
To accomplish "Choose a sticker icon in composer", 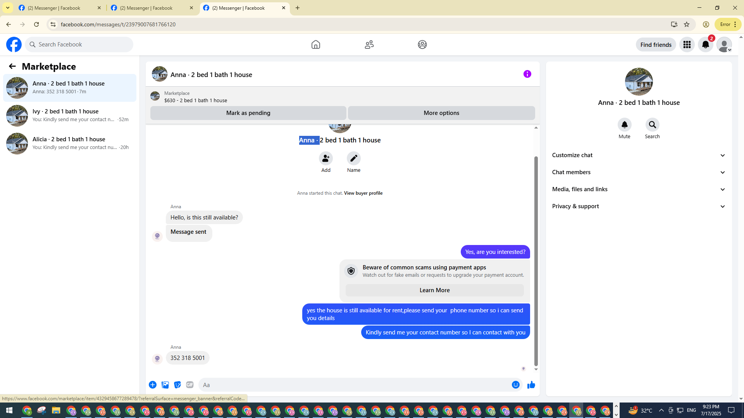I will pyautogui.click(x=177, y=385).
